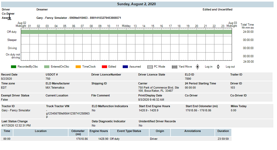
Task: Click the EnteredOnObc light green legend swatch
Action: [47, 67]
